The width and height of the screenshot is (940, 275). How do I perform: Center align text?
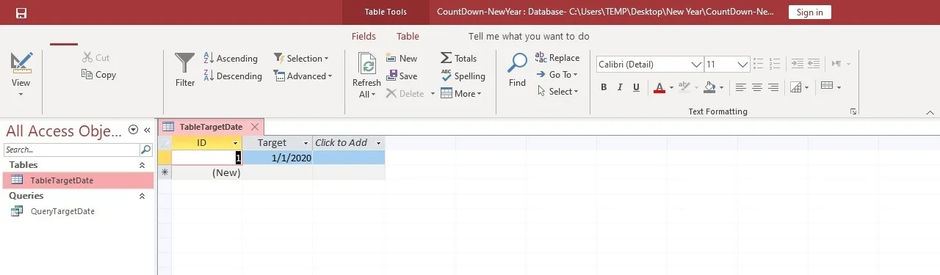point(757,87)
